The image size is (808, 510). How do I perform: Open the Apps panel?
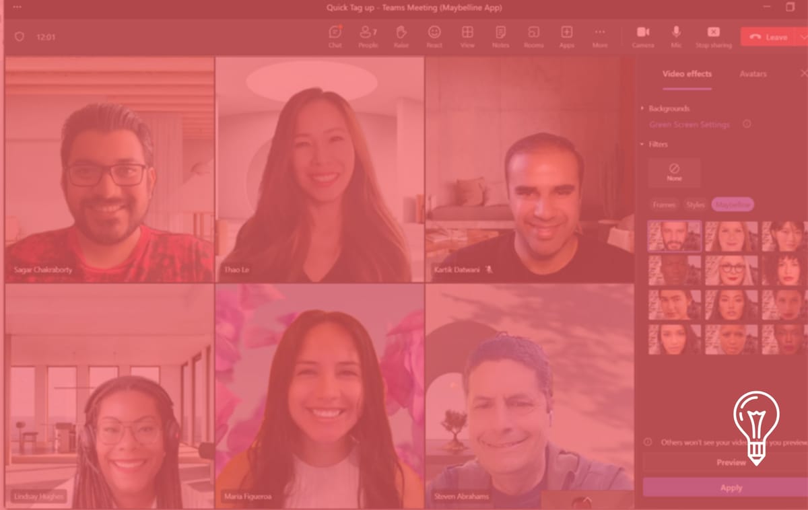click(566, 37)
